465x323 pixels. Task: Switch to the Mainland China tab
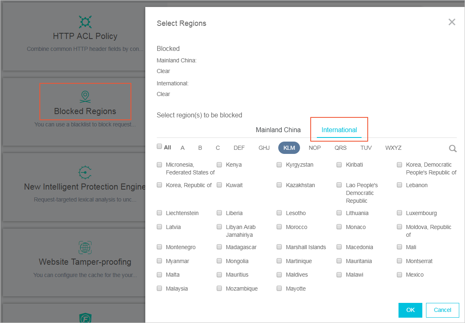(x=278, y=130)
